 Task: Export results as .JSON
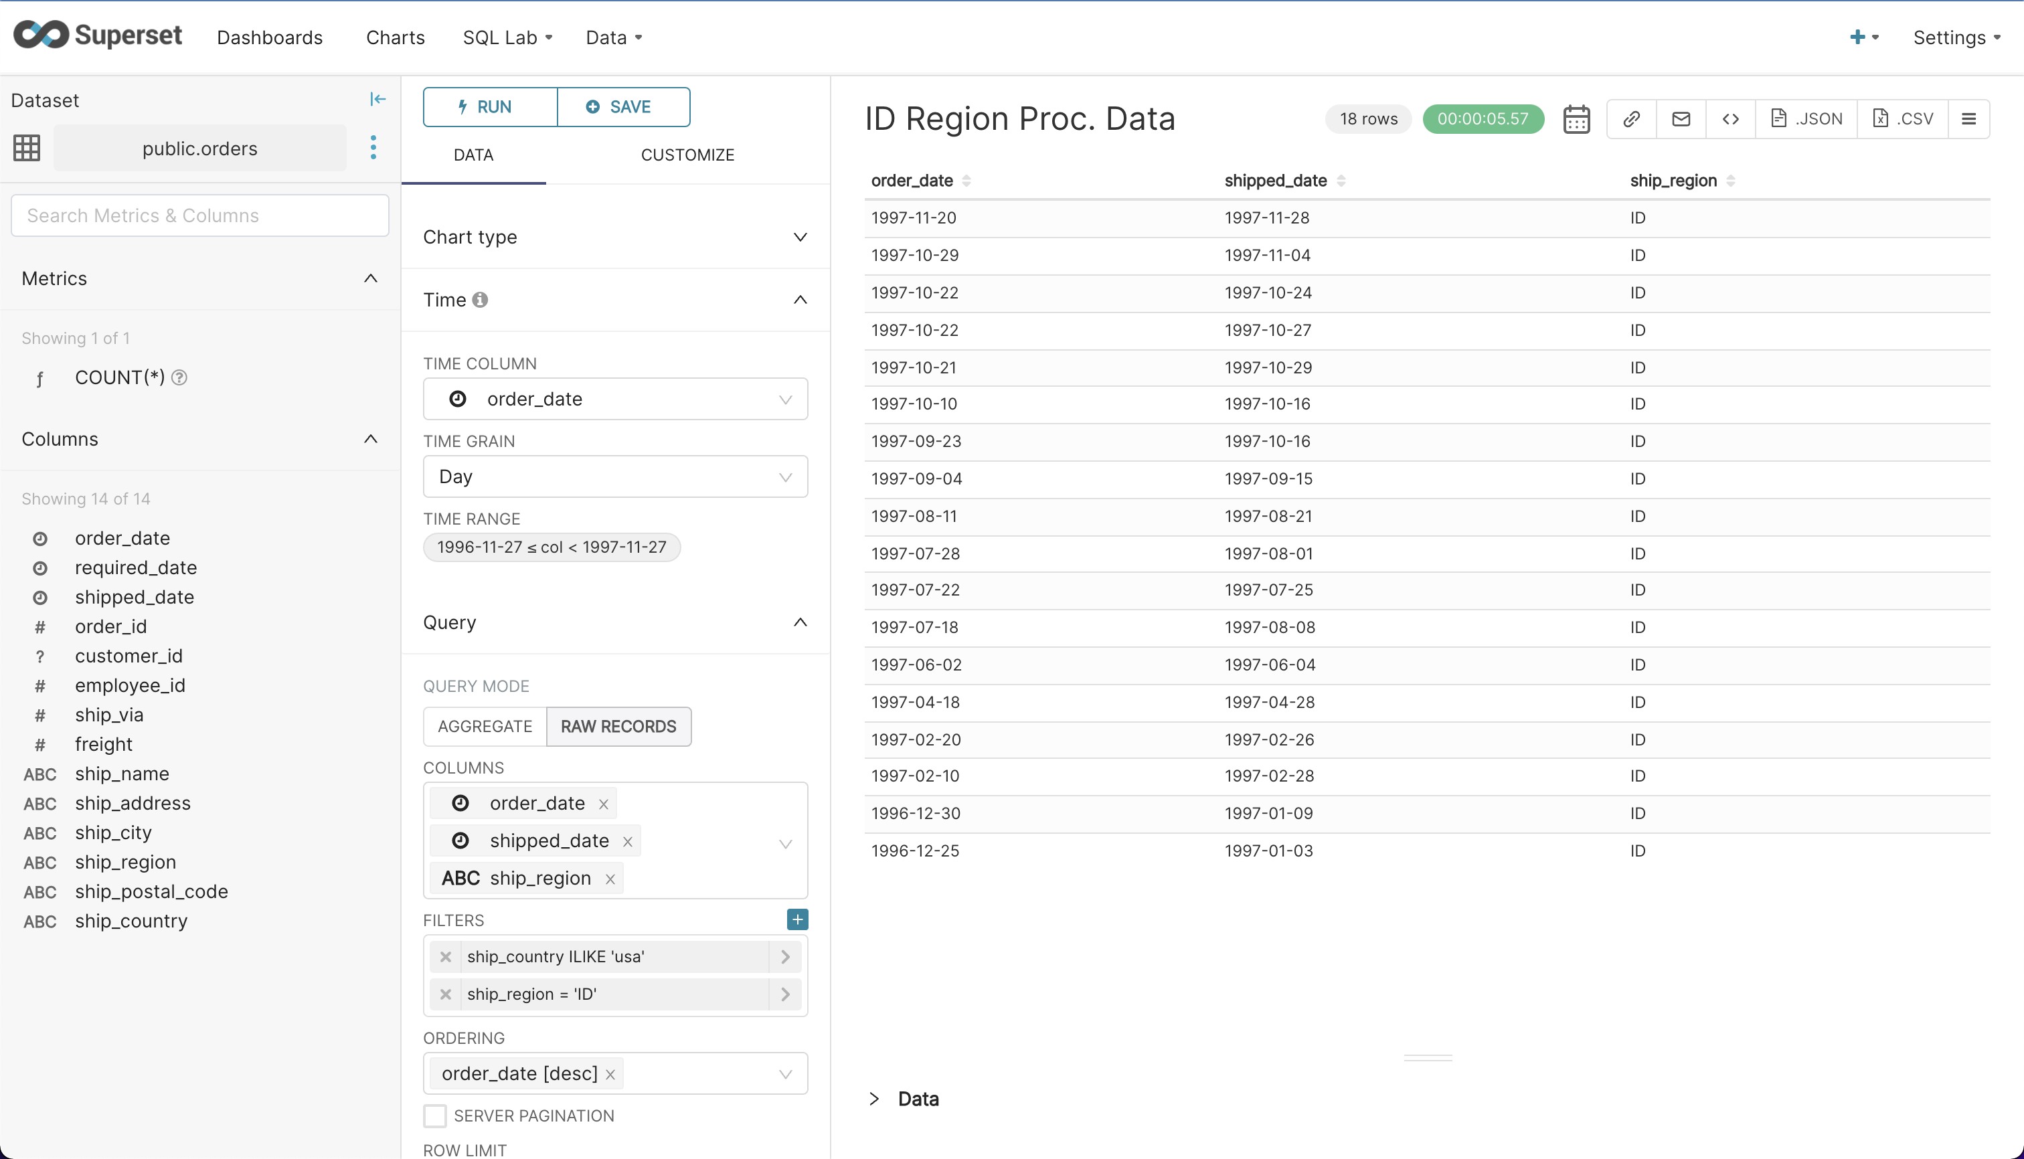(1806, 118)
